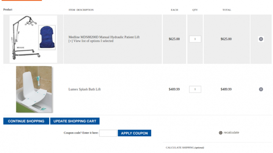
Task: Remove Lumex Splash Bath Lift item
Action: point(261,89)
